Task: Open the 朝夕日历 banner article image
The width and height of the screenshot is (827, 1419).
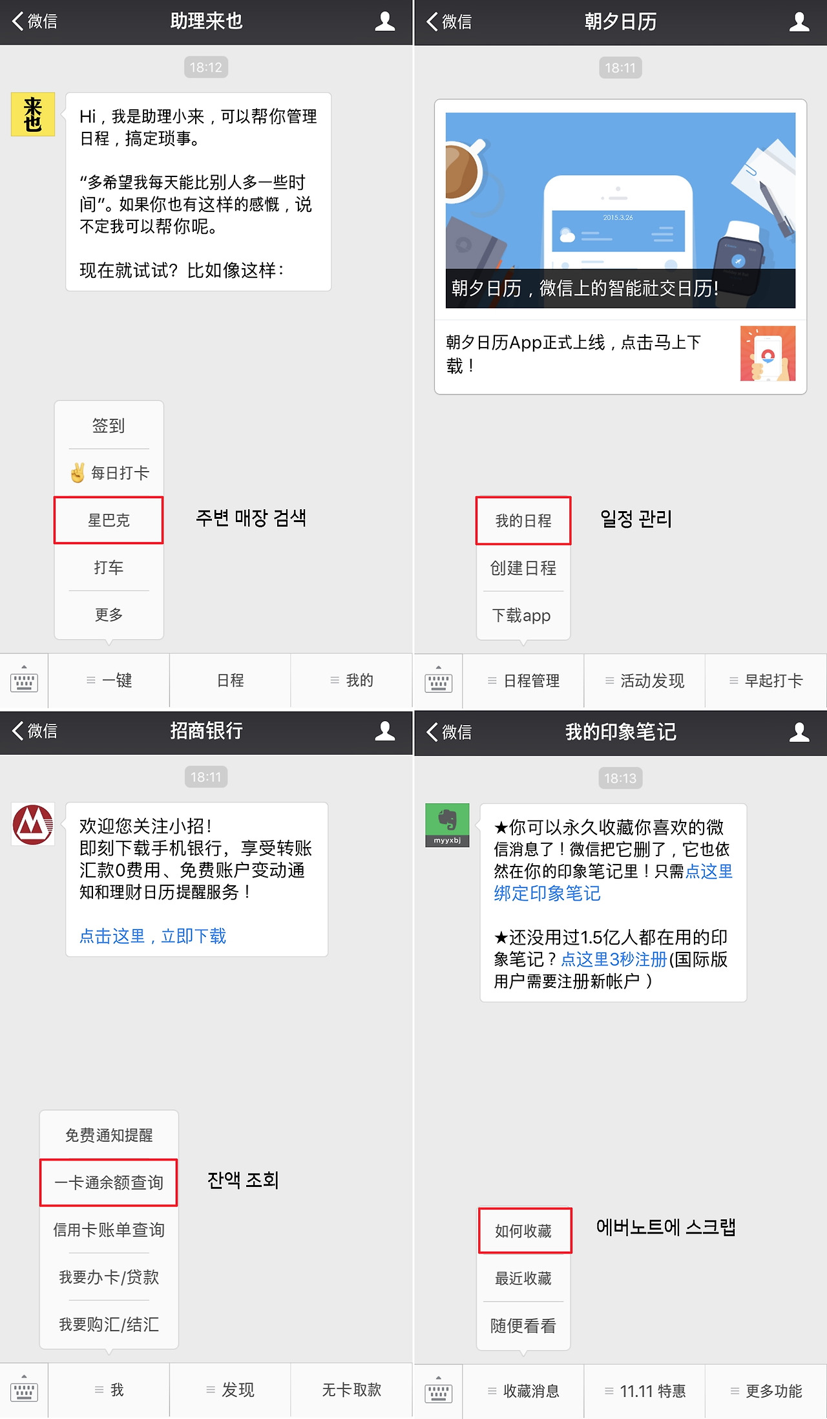Action: pos(620,210)
